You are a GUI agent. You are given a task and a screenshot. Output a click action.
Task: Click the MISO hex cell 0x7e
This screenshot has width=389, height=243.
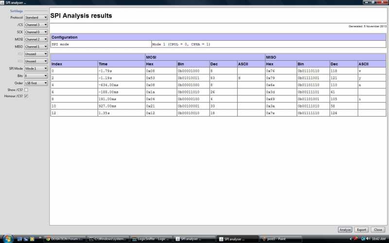(x=281, y=113)
